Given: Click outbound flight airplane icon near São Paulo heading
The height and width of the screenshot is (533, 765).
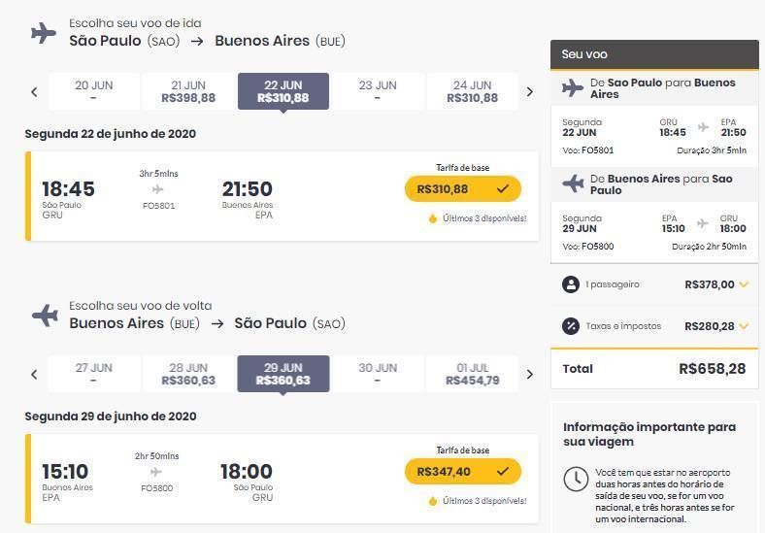Looking at the screenshot, I should pyautogui.click(x=44, y=33).
